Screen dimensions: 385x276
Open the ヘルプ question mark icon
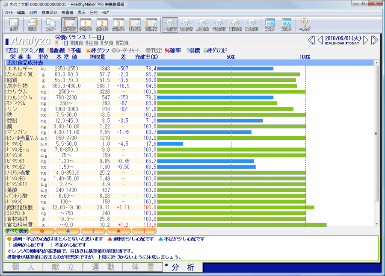[x=305, y=25]
